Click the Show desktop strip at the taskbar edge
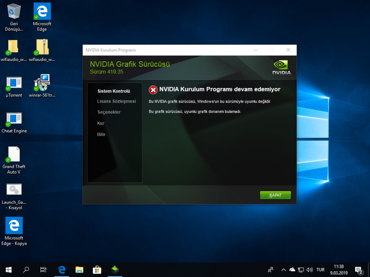 click(369, 270)
